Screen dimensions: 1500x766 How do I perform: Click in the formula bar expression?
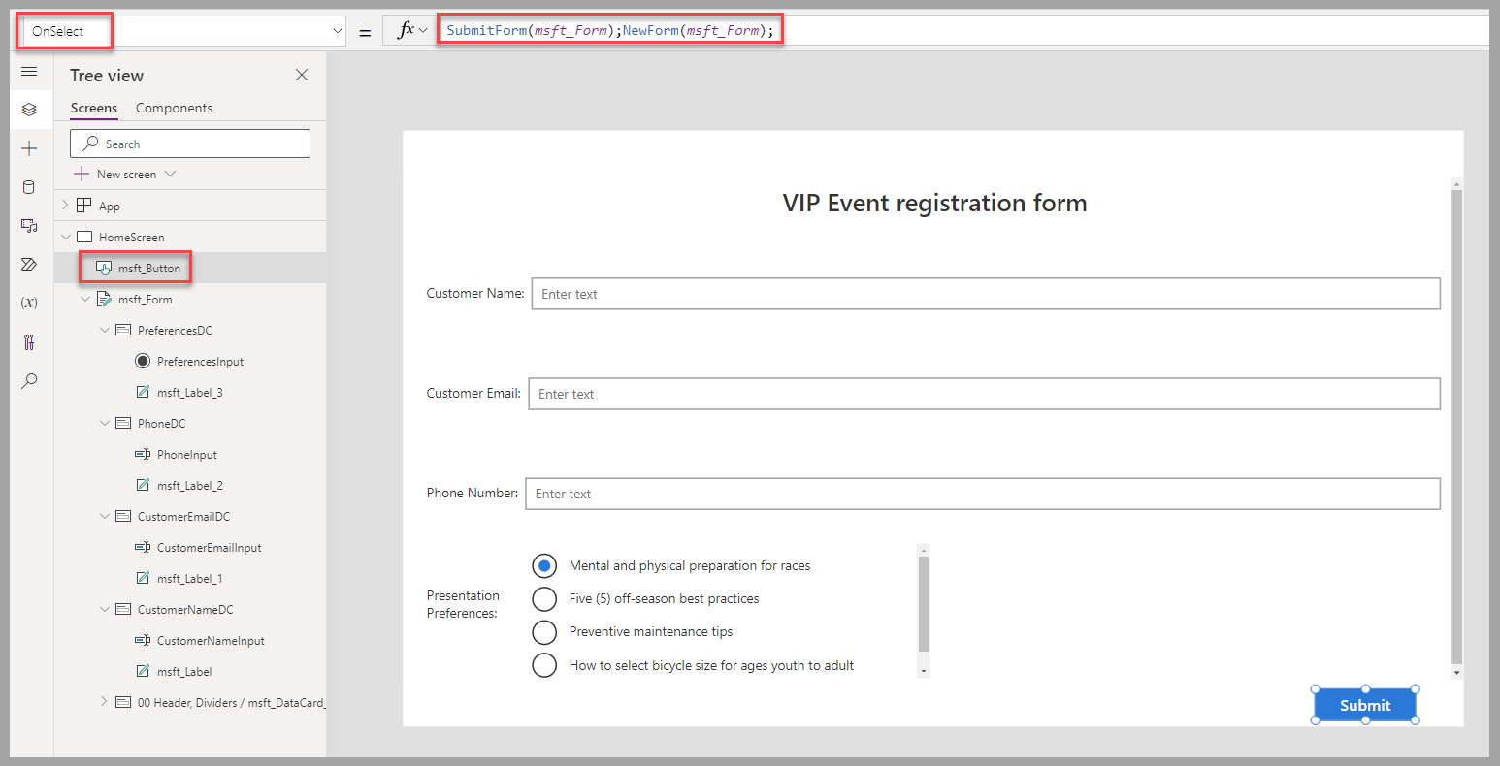(610, 31)
